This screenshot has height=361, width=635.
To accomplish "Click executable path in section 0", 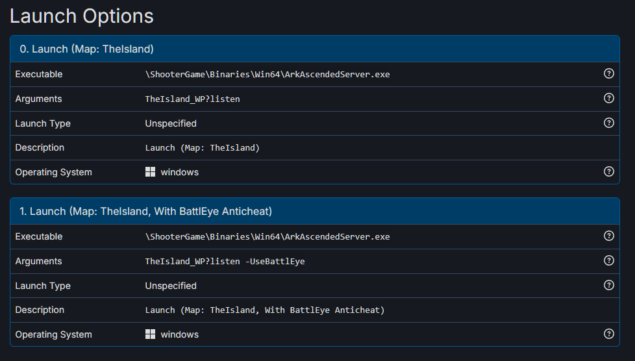I will (268, 75).
